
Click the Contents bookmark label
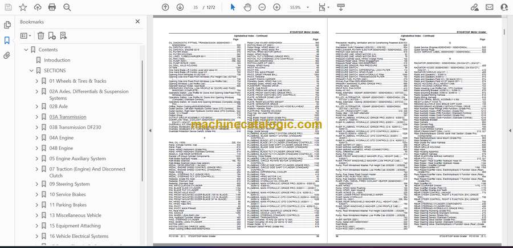coord(48,50)
